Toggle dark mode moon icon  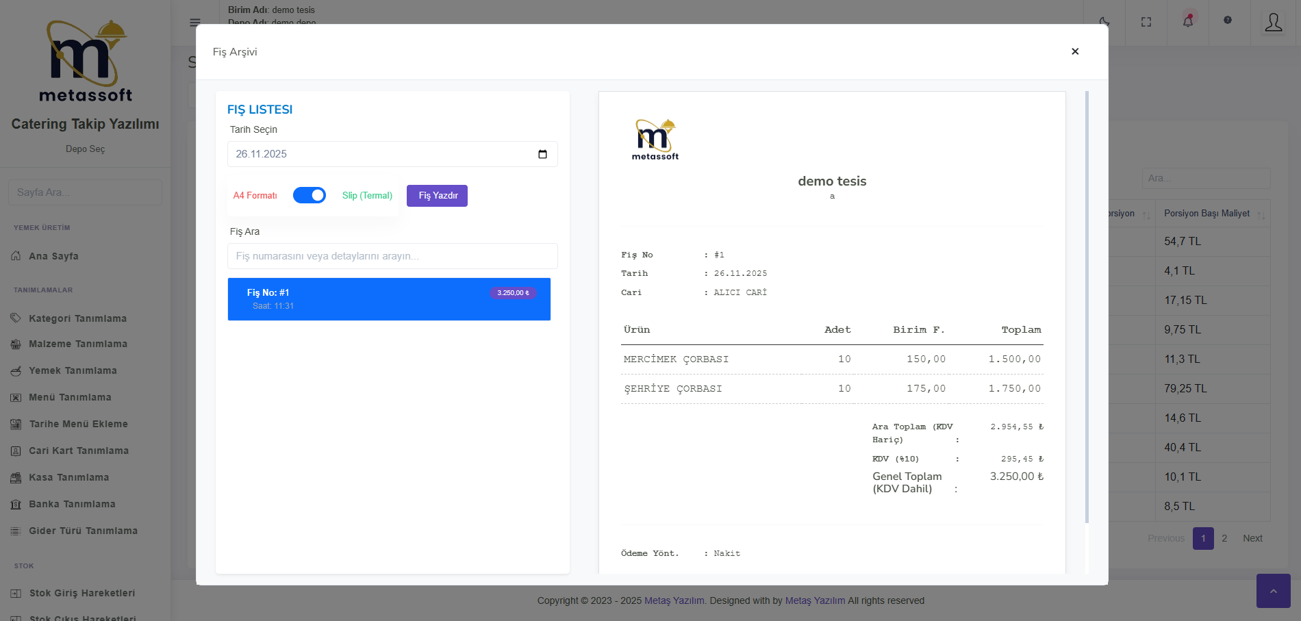coord(1104,22)
